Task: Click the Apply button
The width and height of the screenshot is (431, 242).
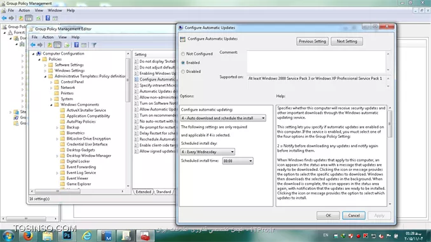Action: pyautogui.click(x=379, y=215)
